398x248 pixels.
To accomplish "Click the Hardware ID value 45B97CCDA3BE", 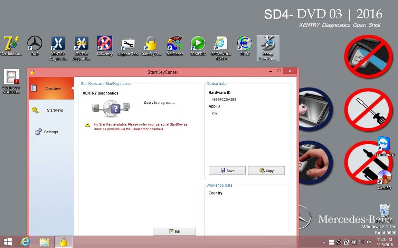I will point(224,100).
